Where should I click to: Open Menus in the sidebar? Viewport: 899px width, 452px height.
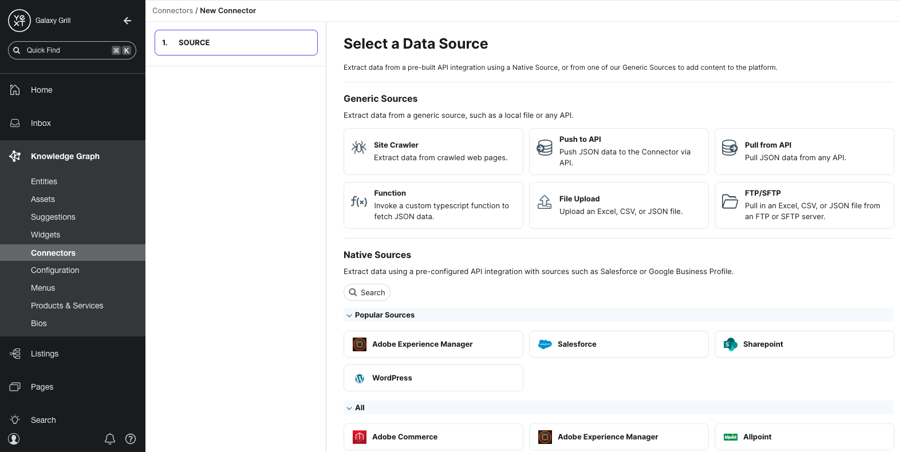[x=43, y=288]
